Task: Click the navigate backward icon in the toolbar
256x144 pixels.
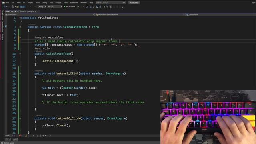Action: [4, 7]
